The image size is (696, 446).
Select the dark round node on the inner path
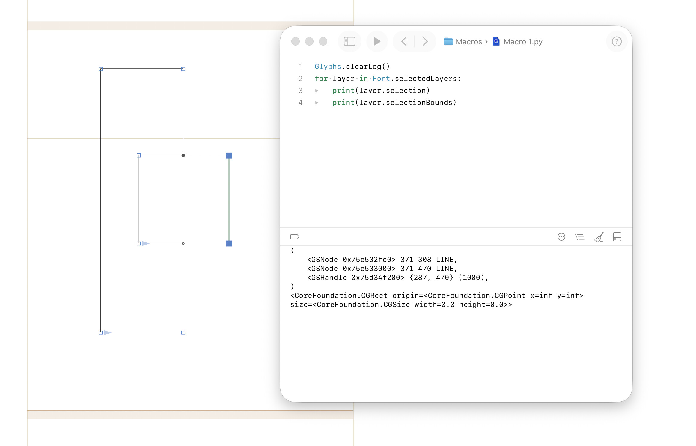(x=183, y=155)
